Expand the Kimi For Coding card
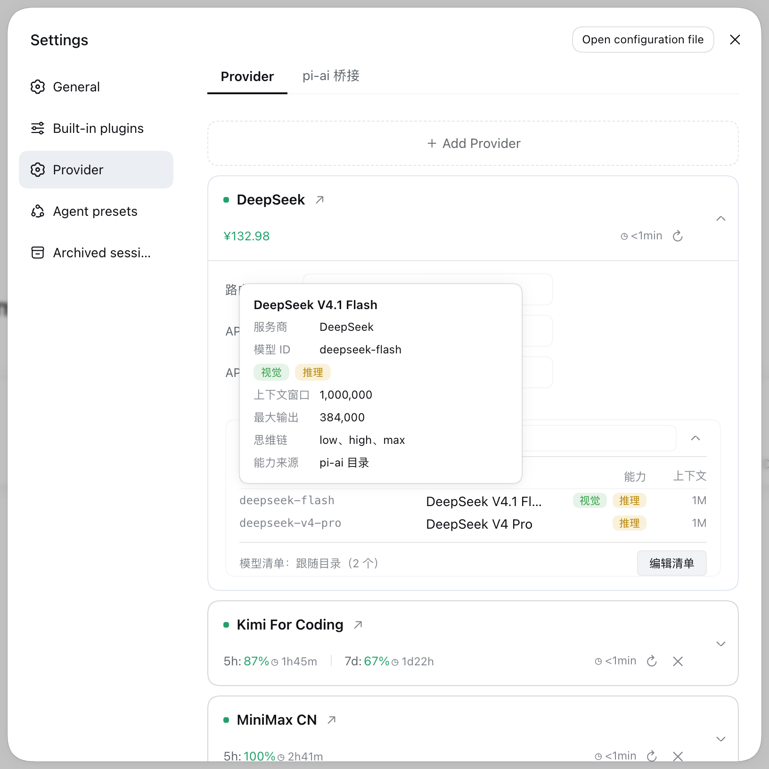Image resolution: width=769 pixels, height=769 pixels. (721, 644)
